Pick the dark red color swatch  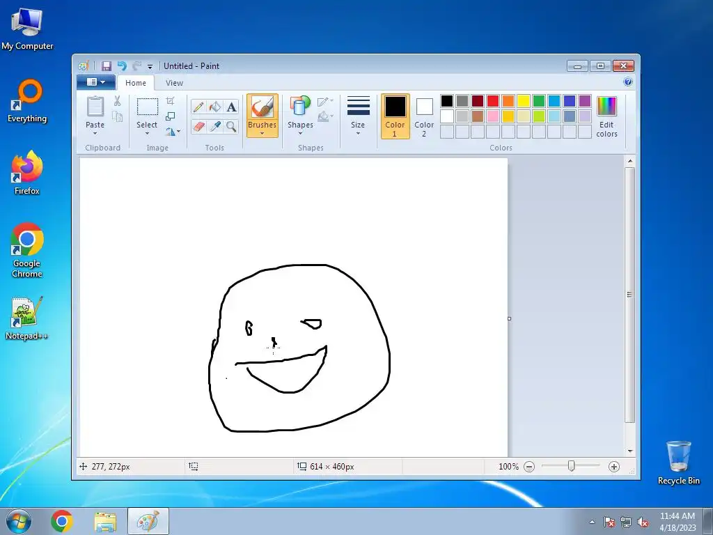478,101
